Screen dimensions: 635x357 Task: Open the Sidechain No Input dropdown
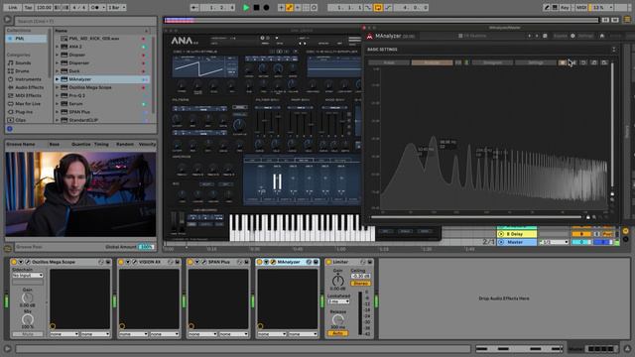[x=28, y=276]
